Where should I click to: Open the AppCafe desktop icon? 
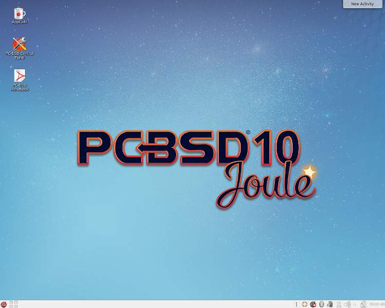click(20, 15)
